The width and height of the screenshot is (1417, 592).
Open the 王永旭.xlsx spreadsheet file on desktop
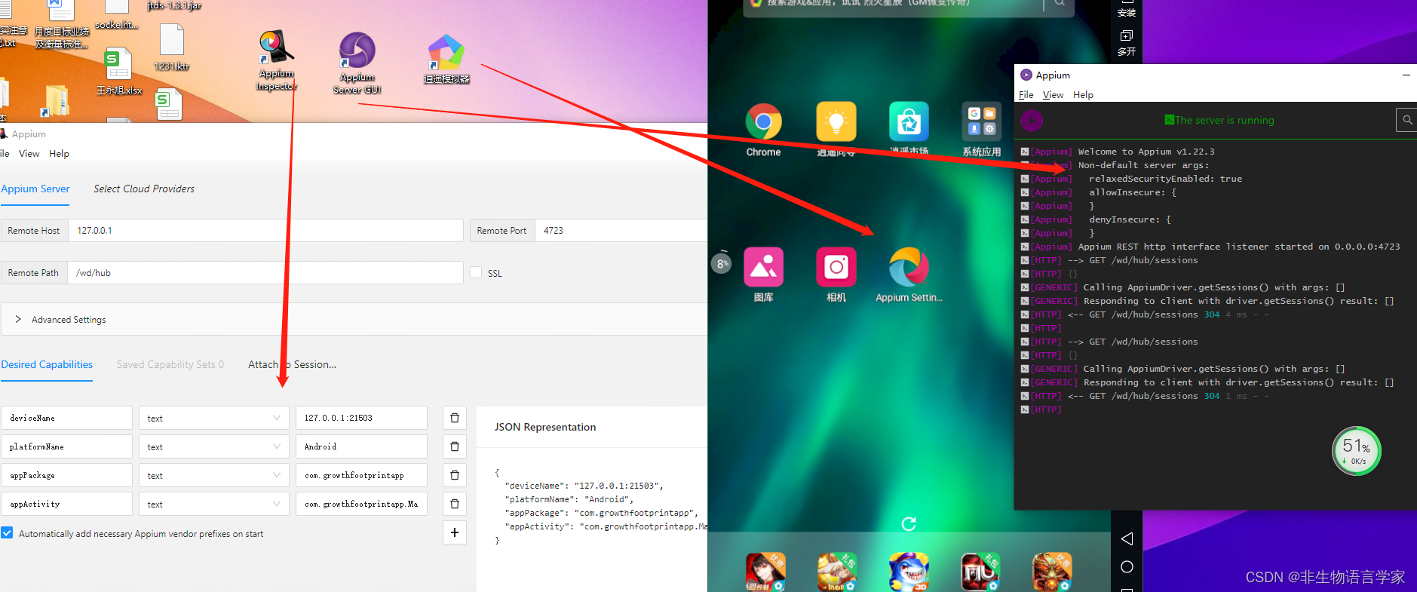119,72
